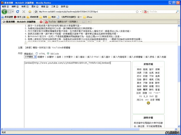This screenshot has width=181, height=135.
Task: Open the 檔案 (F) menu
Action: click(5, 7)
